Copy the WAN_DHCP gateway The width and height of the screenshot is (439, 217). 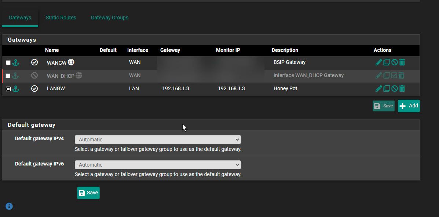(x=387, y=75)
